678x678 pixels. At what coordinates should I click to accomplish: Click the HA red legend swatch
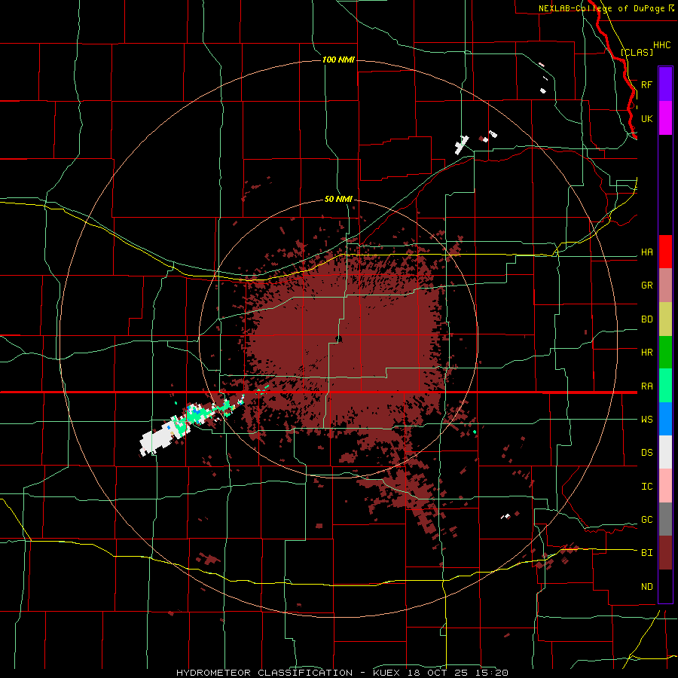click(665, 252)
